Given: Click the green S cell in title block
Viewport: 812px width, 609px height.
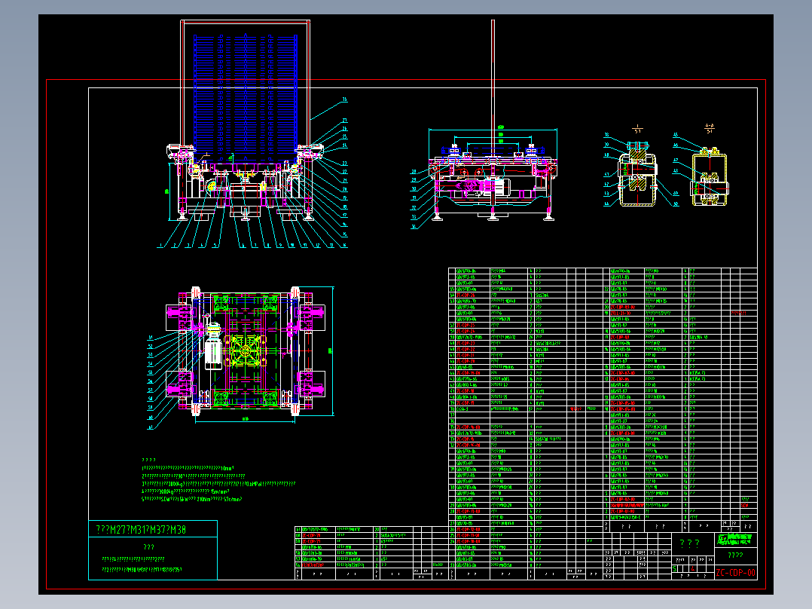Looking at the screenshot, I should (675, 569).
